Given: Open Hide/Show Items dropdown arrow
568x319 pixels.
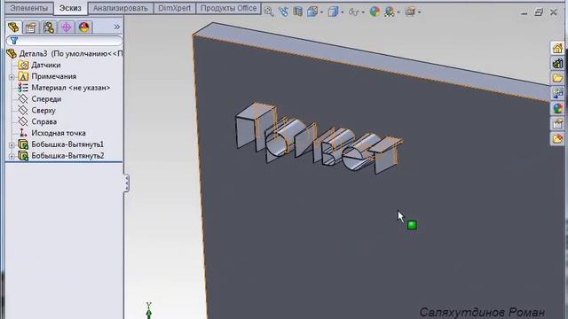Looking at the screenshot, I should (363, 12).
